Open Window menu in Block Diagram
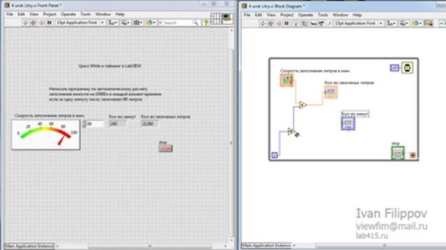 [341, 15]
